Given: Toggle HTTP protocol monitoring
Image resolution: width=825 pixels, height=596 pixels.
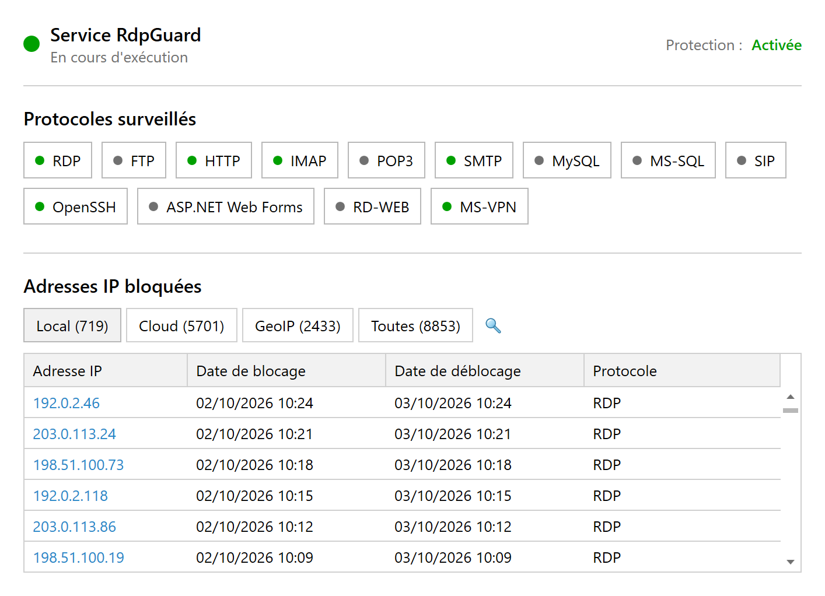Looking at the screenshot, I should coord(214,160).
